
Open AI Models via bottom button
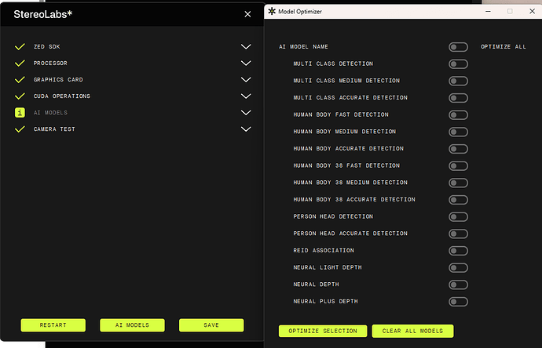(x=133, y=325)
